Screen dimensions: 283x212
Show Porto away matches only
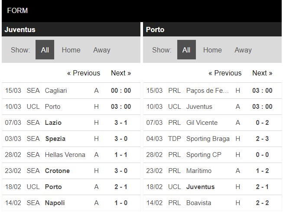click(243, 50)
